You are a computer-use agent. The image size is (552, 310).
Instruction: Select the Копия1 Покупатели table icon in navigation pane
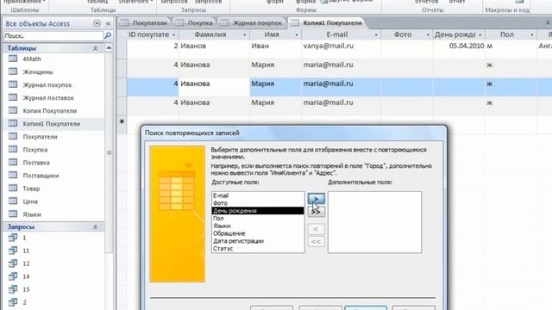(x=13, y=124)
